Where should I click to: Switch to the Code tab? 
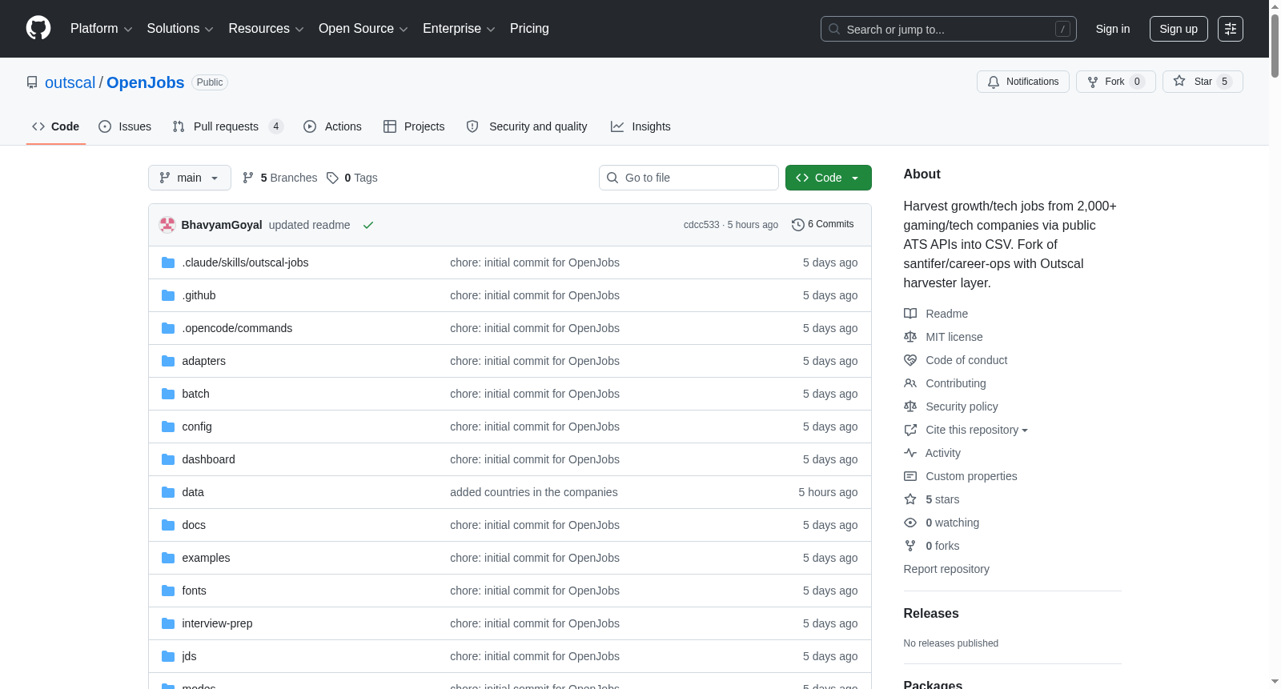[56, 126]
